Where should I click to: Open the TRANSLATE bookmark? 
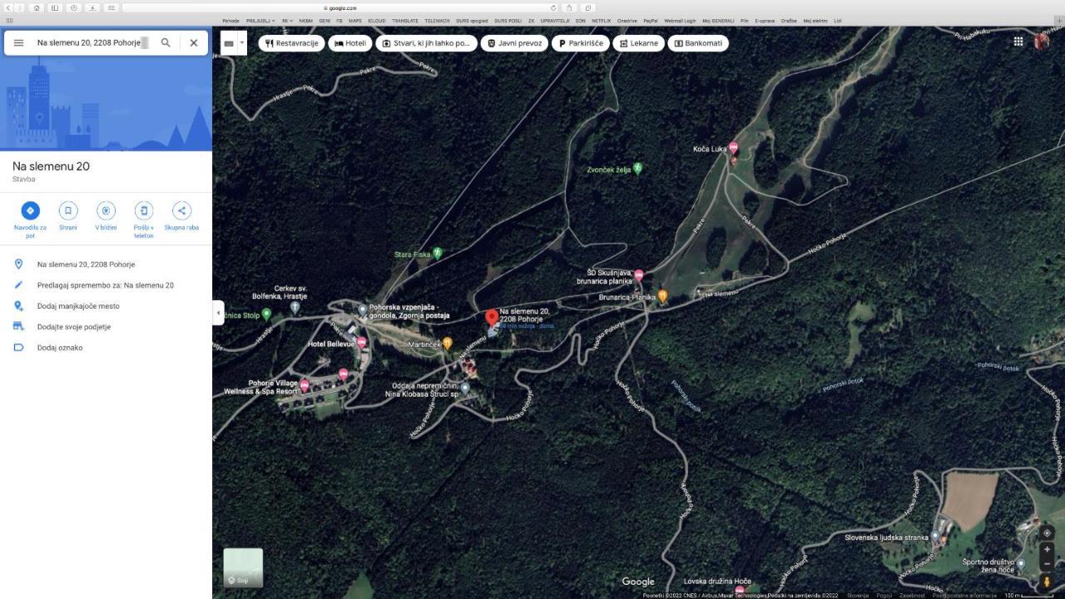pos(405,21)
